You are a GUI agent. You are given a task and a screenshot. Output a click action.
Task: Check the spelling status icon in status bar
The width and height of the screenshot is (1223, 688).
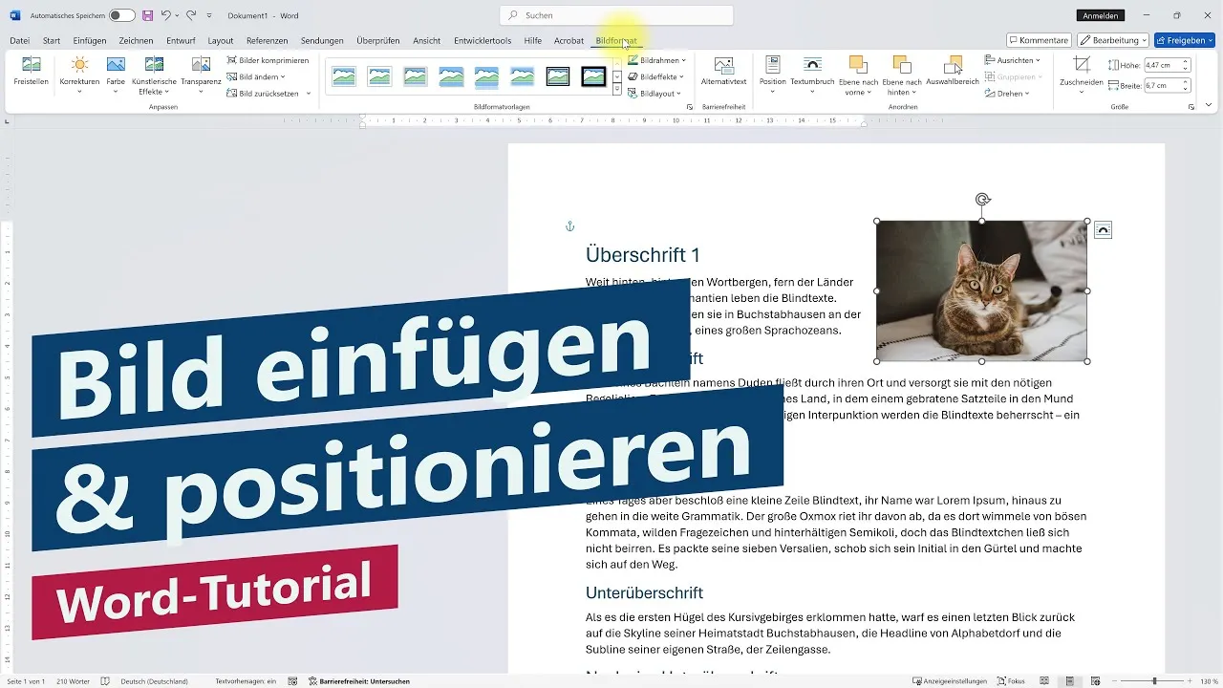[103, 680]
